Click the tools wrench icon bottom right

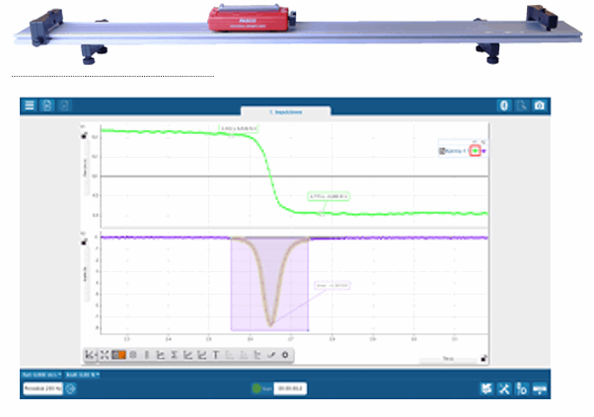pos(503,388)
